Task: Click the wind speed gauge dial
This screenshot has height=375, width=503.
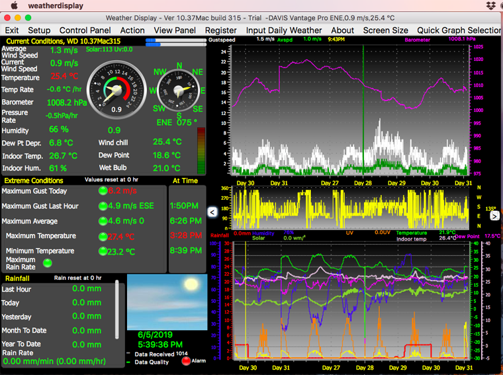Action: (116, 90)
